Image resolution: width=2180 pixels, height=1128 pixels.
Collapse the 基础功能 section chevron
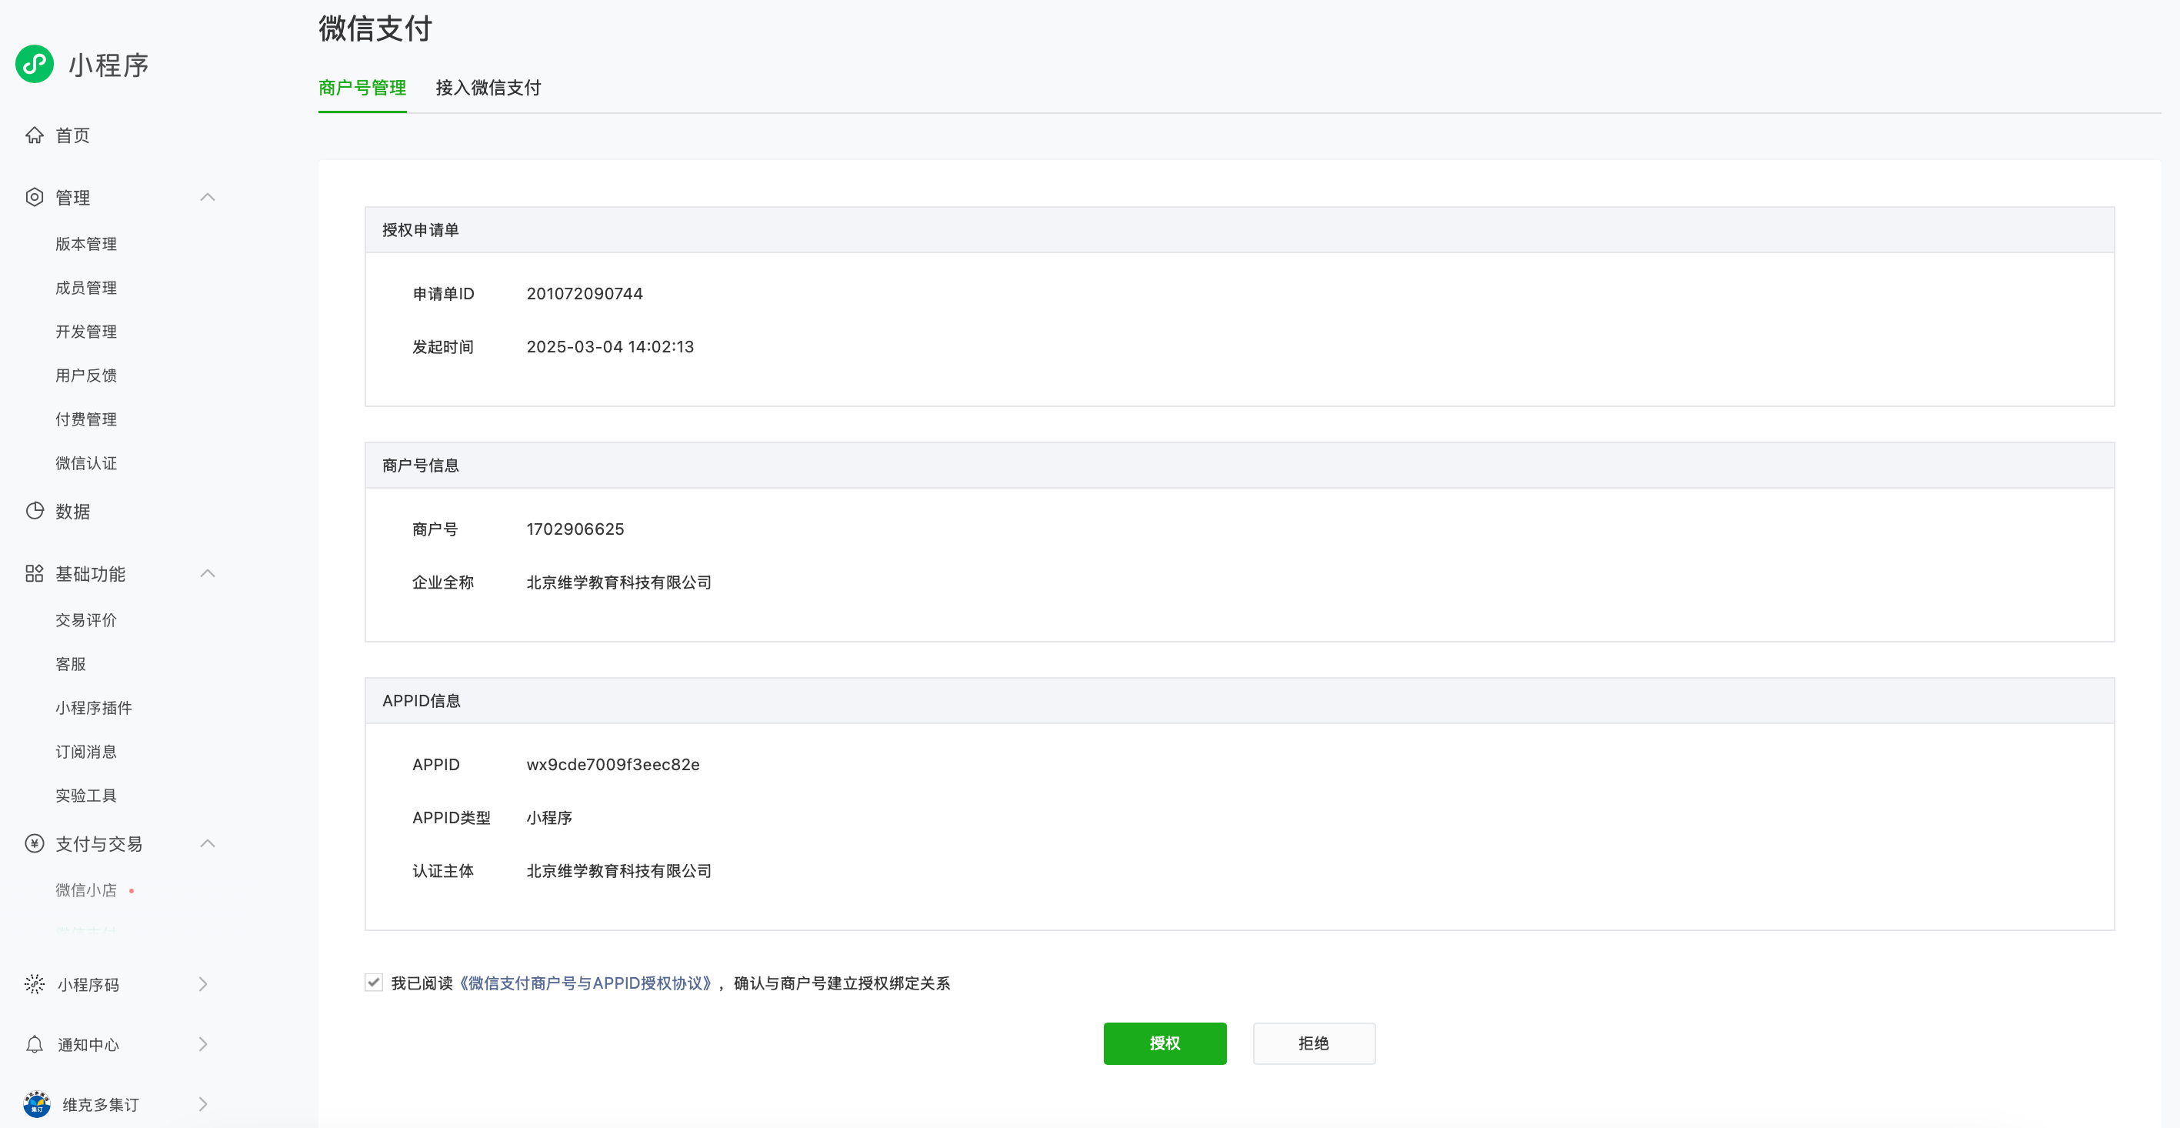pyautogui.click(x=208, y=574)
